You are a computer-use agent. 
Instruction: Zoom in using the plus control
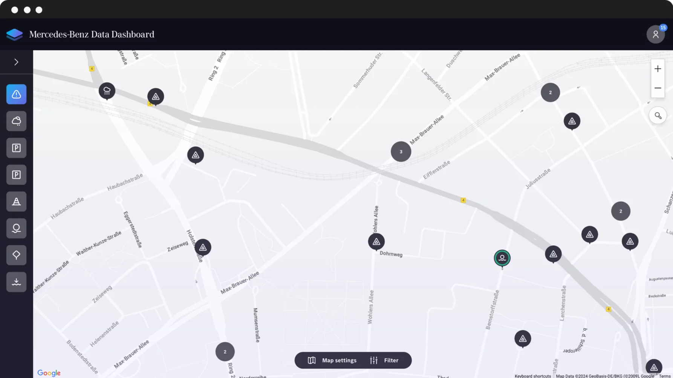click(658, 68)
